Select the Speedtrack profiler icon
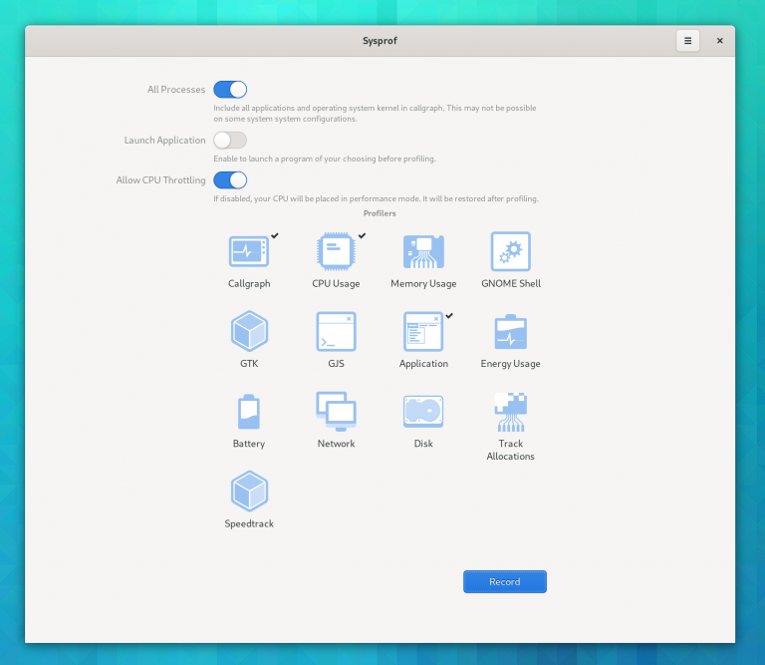The width and height of the screenshot is (765, 665). point(248,492)
